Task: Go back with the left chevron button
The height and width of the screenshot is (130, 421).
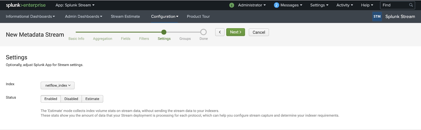Action: 220,32
